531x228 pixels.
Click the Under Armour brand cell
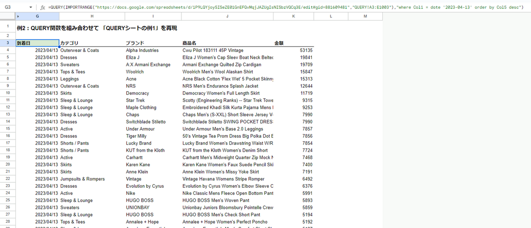pyautogui.click(x=153, y=129)
